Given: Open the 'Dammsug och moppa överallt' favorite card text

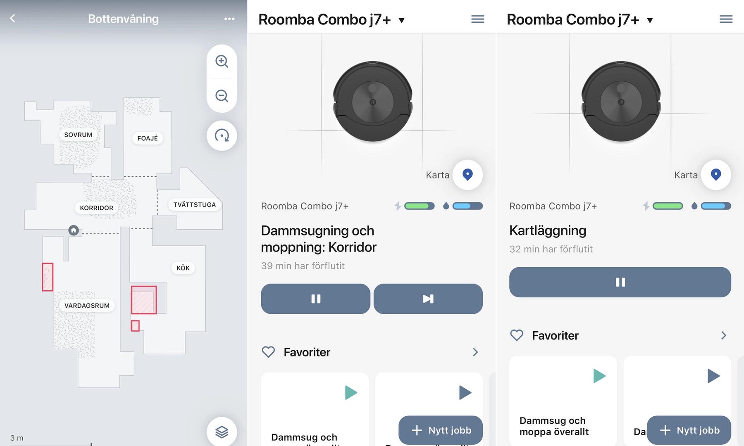Looking at the screenshot, I should click(554, 426).
